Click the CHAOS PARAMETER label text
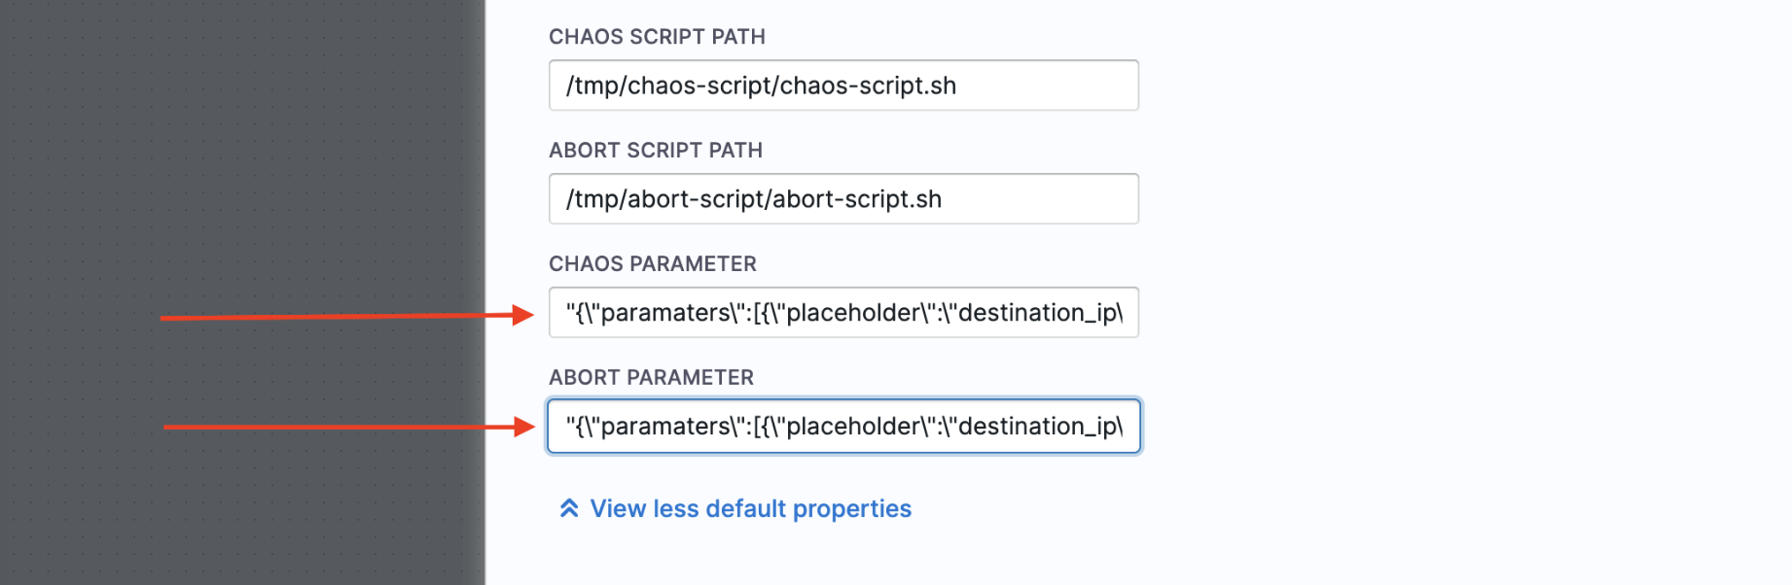 tap(653, 264)
